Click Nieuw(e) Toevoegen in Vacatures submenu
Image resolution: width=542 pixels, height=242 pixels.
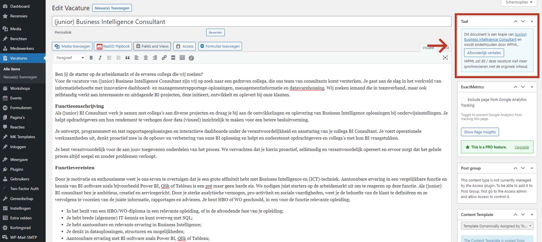pyautogui.click(x=20, y=77)
